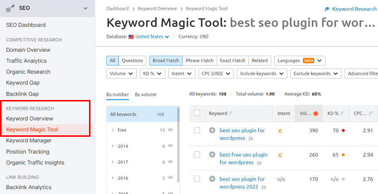The width and height of the screenshot is (378, 194).
Task: Expand the 2016 keyword group
Action: pyautogui.click(x=112, y=178)
